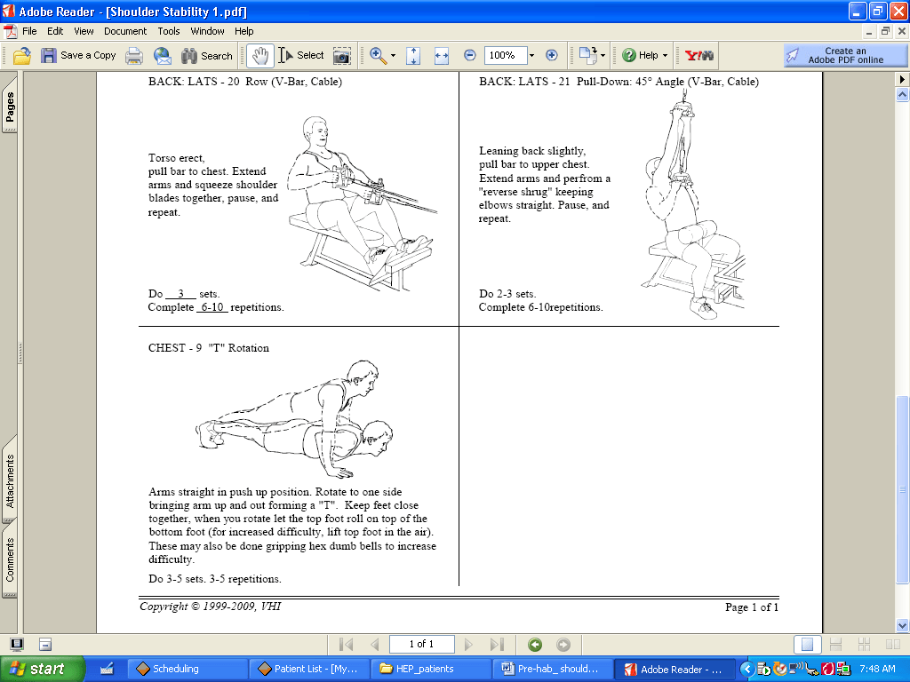Click Save a Copy button
The image size is (910, 682).
tap(78, 55)
